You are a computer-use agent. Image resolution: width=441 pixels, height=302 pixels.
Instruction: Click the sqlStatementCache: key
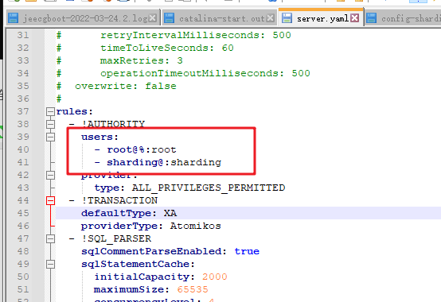[x=138, y=264]
